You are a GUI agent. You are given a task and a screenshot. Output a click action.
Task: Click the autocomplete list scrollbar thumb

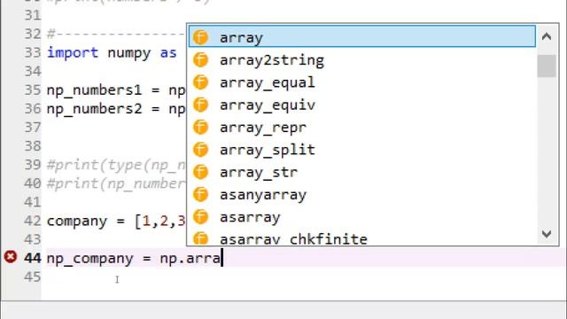point(547,66)
